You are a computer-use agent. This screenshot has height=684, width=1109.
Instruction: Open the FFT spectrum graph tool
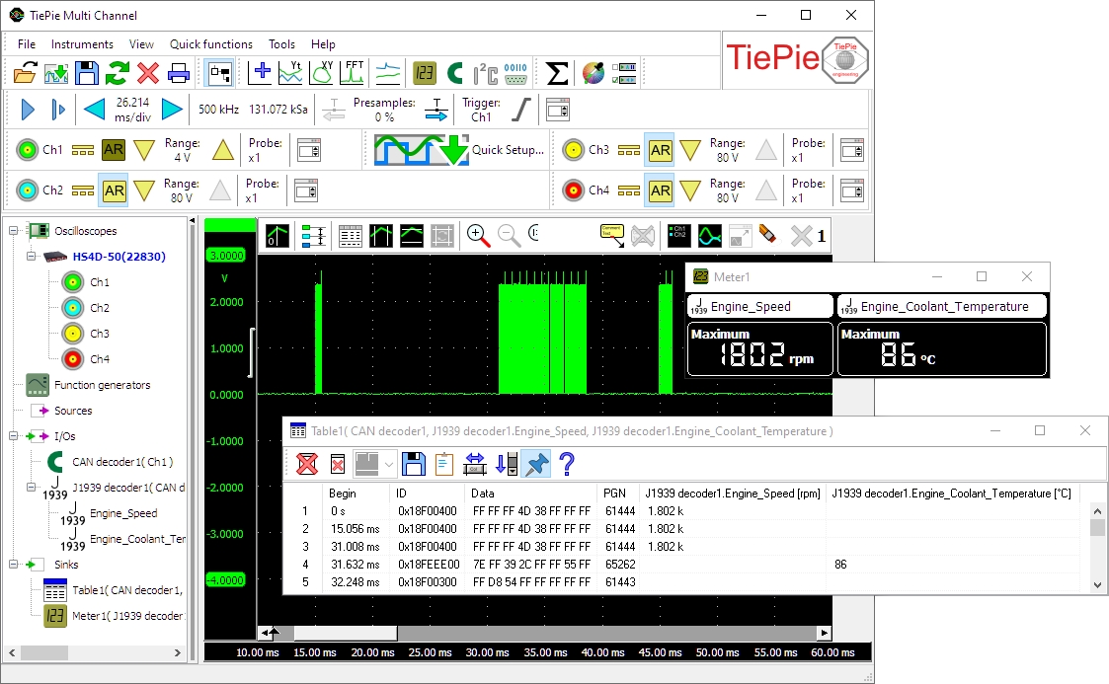355,72
